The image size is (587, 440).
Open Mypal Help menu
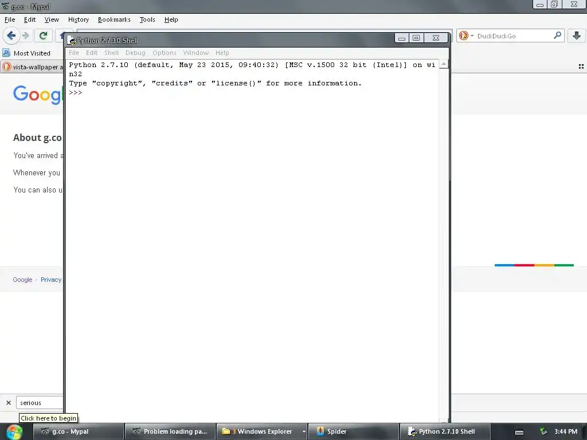[171, 19]
